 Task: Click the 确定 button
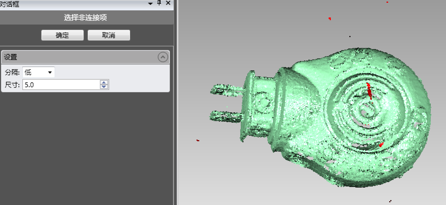coord(62,35)
